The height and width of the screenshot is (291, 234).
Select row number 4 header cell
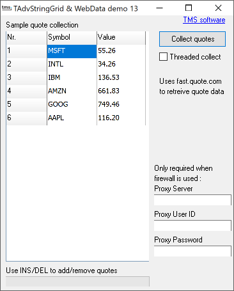26,91
